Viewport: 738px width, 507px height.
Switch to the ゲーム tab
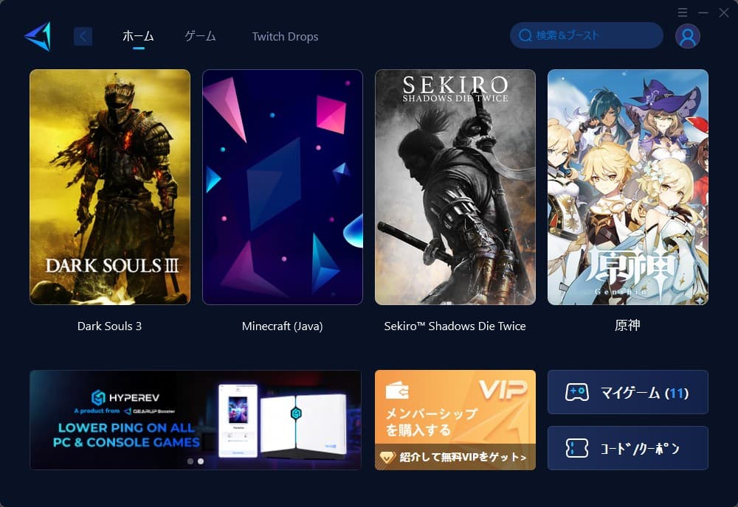click(200, 36)
